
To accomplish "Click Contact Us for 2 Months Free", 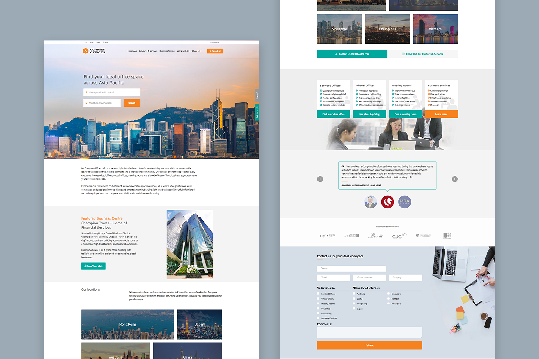I will 352,54.
